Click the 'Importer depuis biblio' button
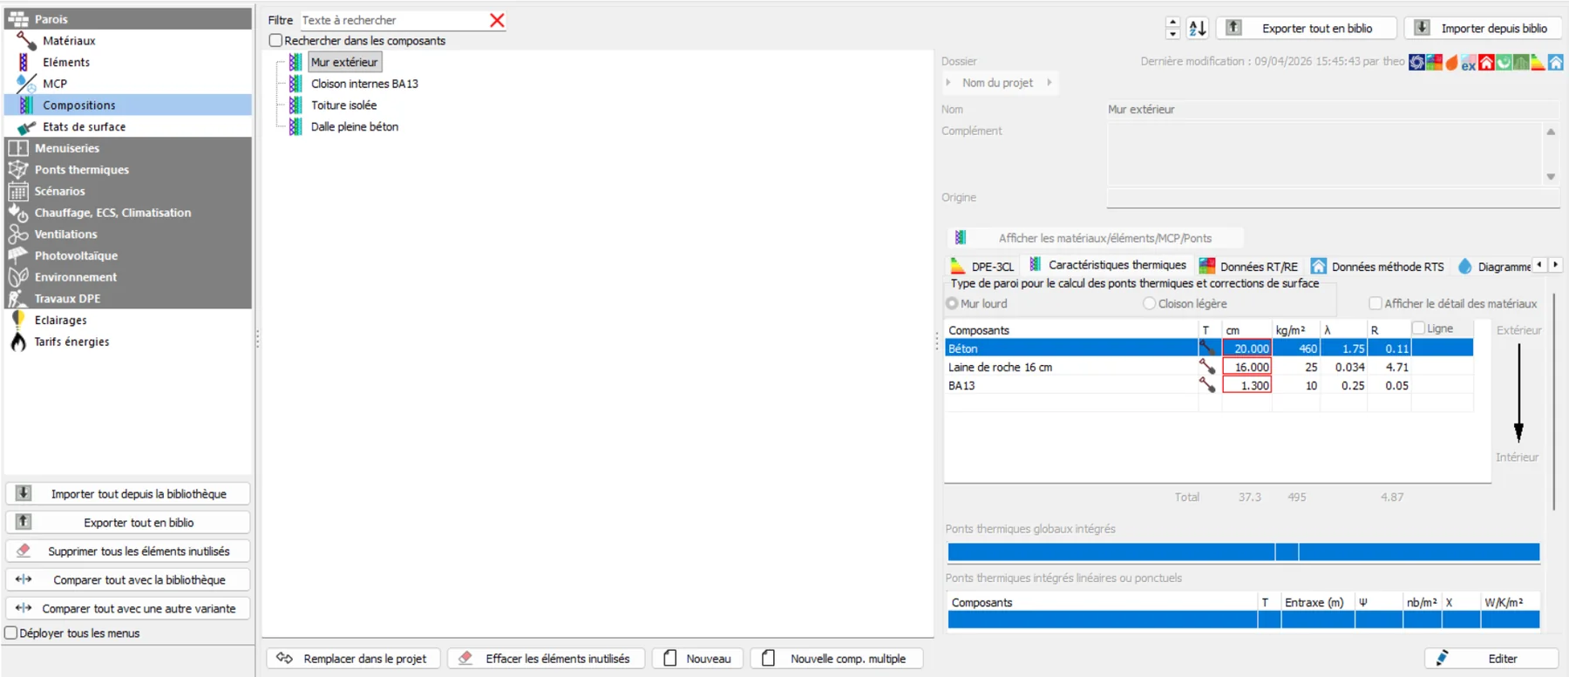 pyautogui.click(x=1483, y=28)
